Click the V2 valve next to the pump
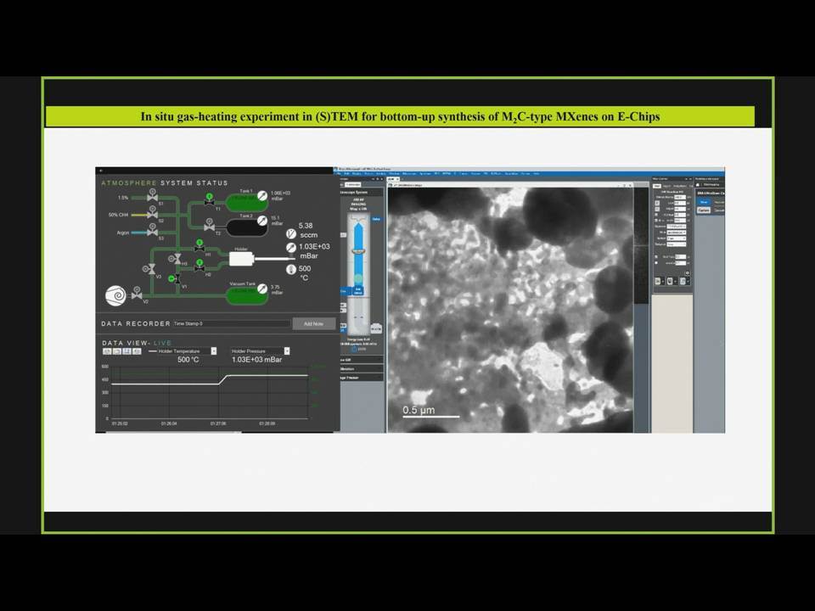 (137, 293)
